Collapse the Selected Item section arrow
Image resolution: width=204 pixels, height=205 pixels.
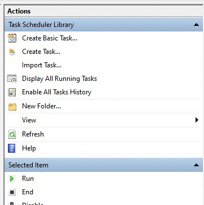tap(196, 165)
